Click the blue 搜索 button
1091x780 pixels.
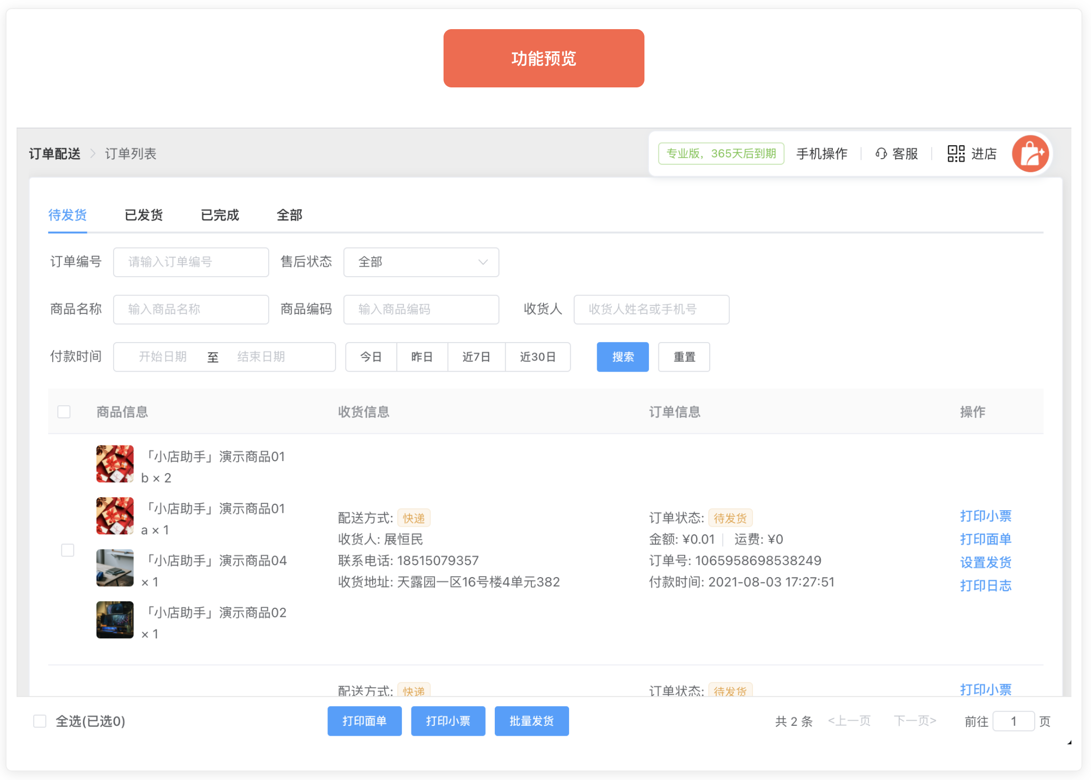623,357
